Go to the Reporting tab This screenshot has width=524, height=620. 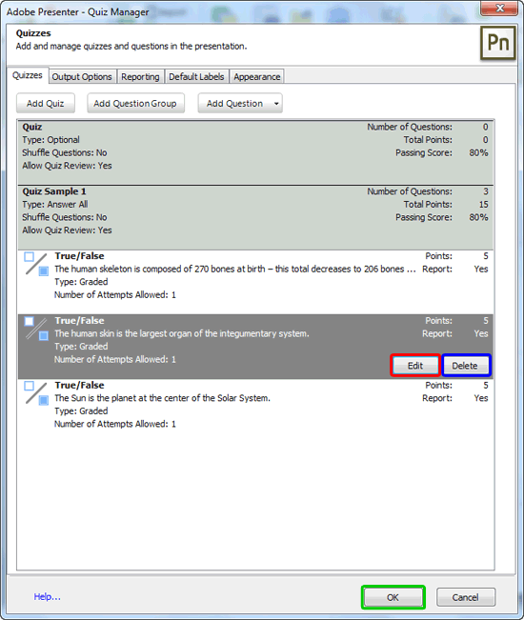(140, 77)
